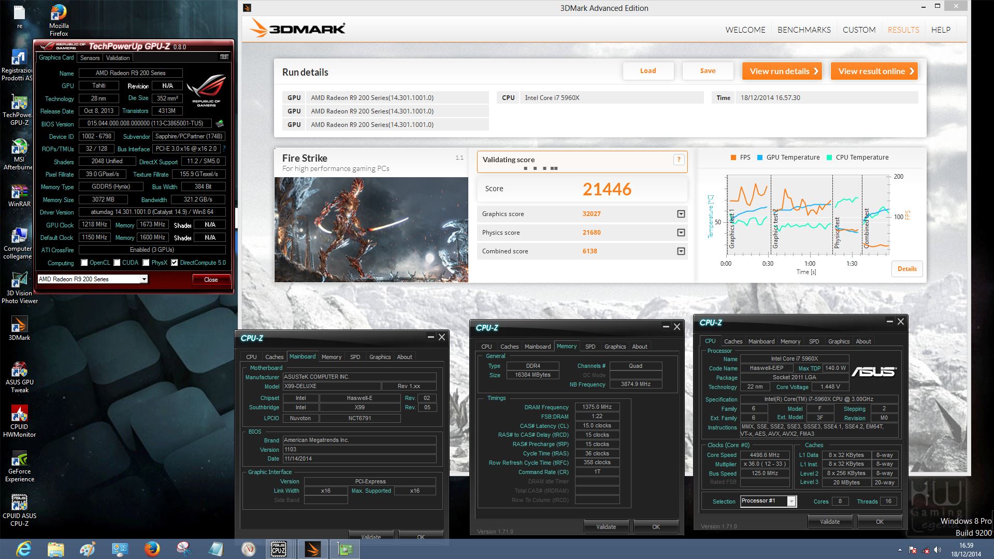The height and width of the screenshot is (559, 994).
Task: Open TechPowerUp GPU-Z desktop shortcut
Action: point(18,110)
